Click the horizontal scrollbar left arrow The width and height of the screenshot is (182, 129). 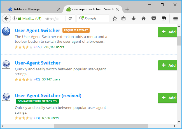coord(3,126)
